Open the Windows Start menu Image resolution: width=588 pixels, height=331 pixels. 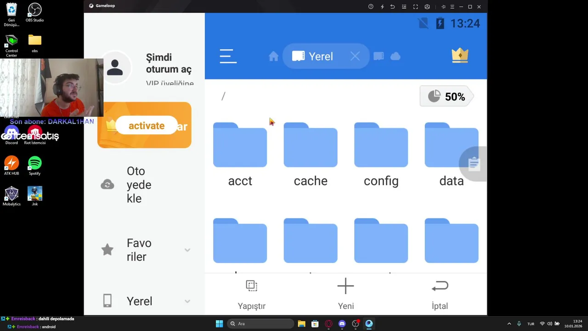tap(219, 324)
